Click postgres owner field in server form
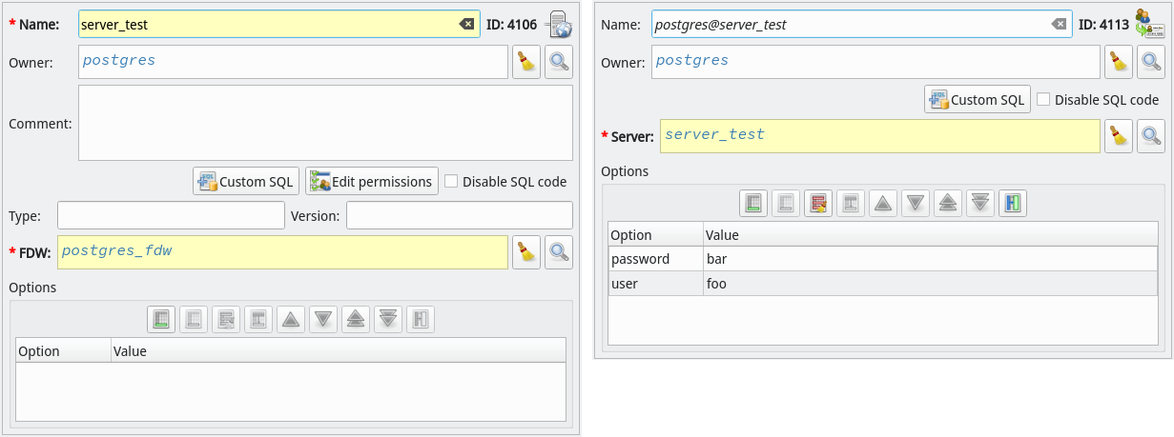The width and height of the screenshot is (1174, 437). point(293,63)
